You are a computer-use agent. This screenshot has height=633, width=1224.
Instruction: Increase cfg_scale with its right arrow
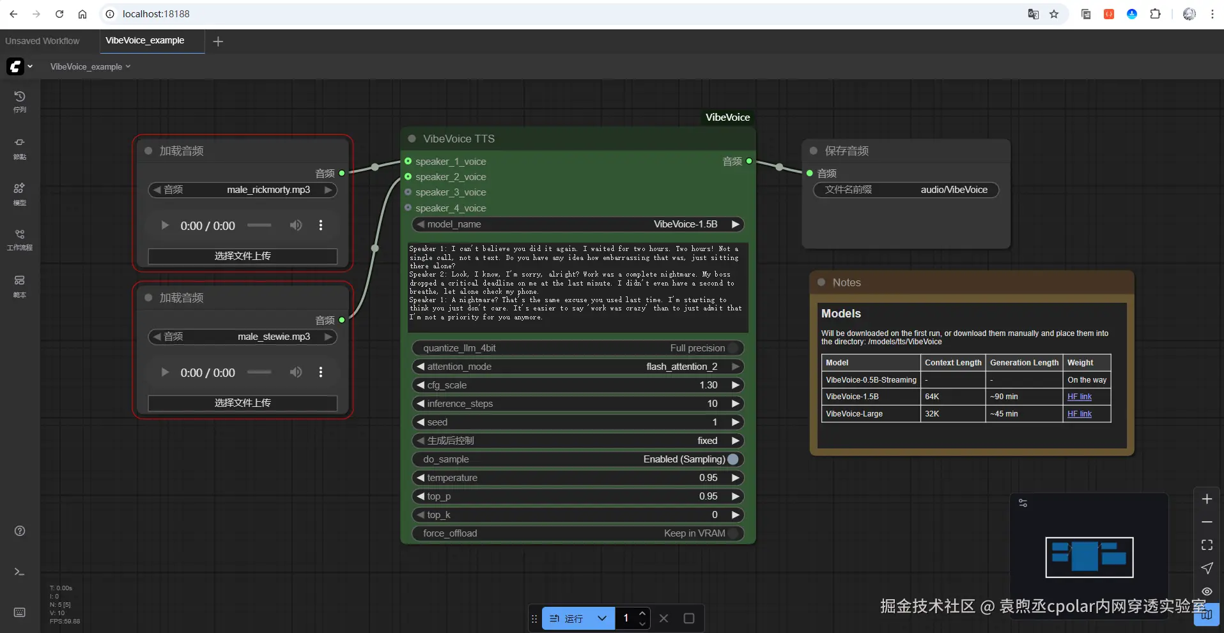[735, 385]
